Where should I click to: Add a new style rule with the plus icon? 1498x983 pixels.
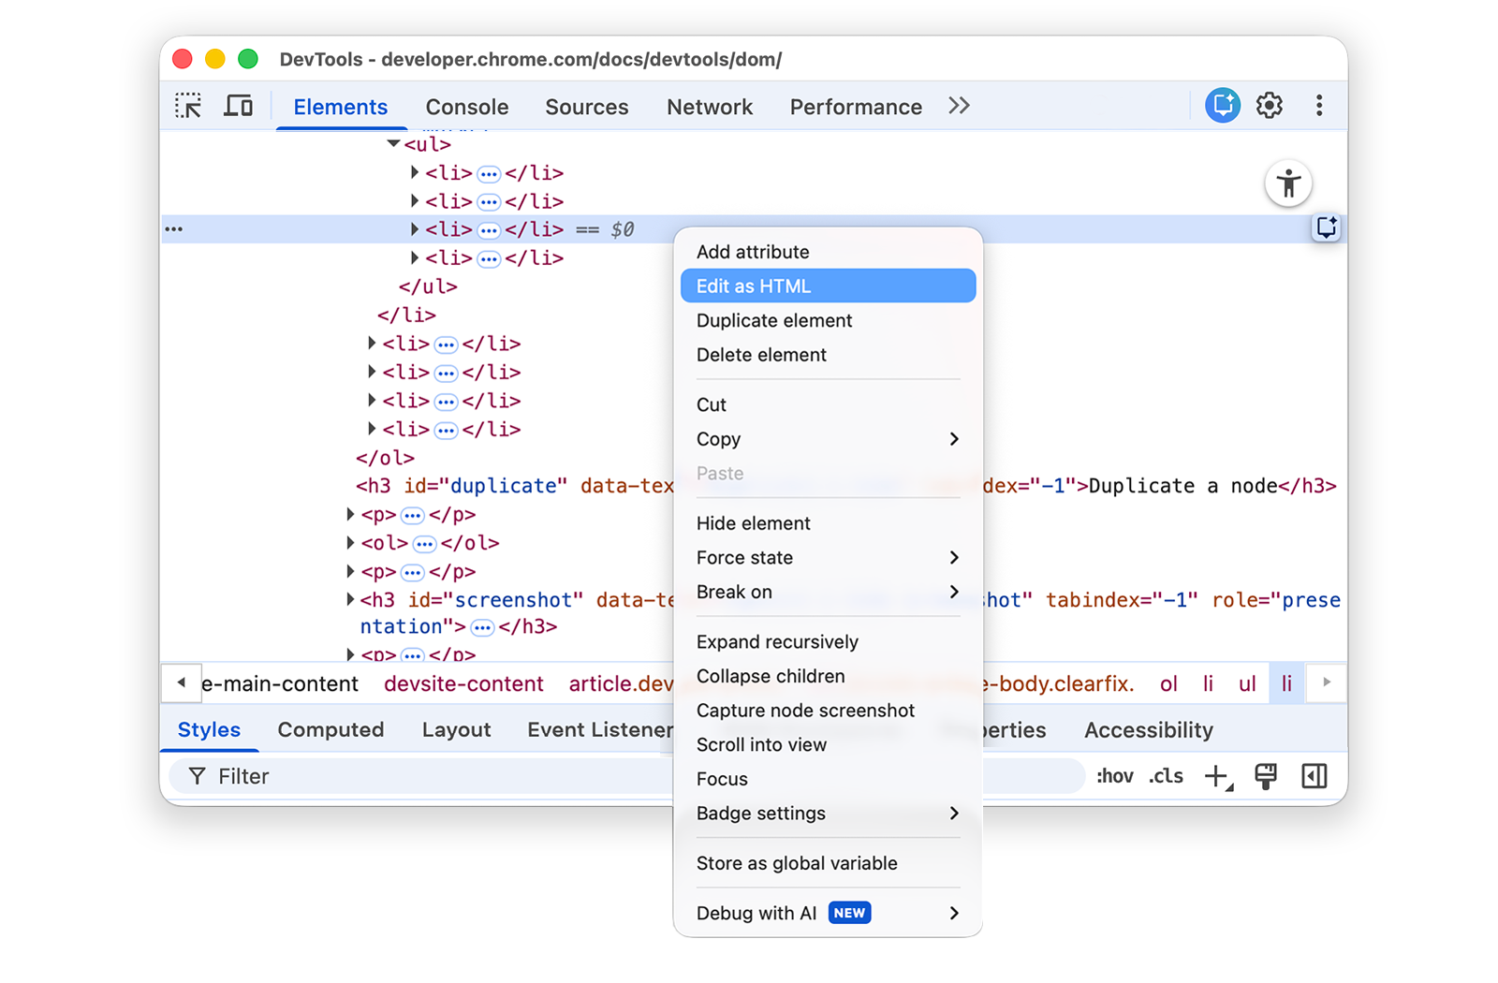tap(1215, 775)
